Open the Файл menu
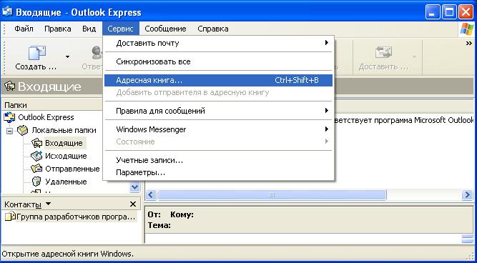 24,29
